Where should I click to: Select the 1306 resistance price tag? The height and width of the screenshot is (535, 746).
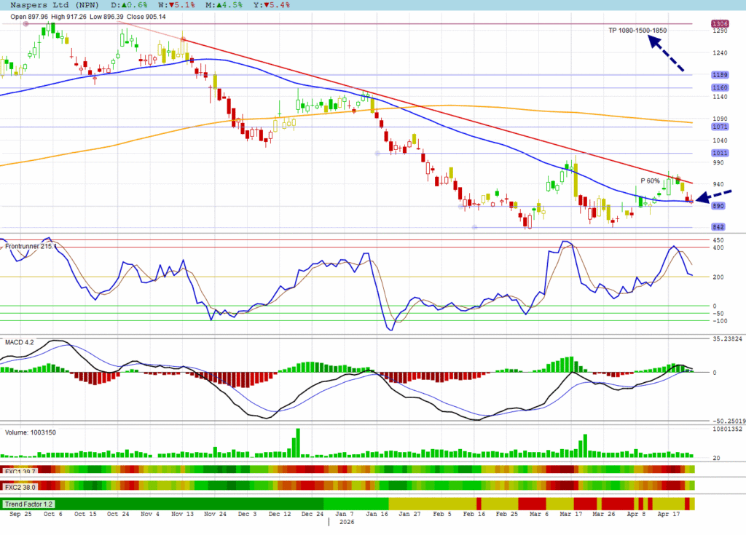(720, 24)
